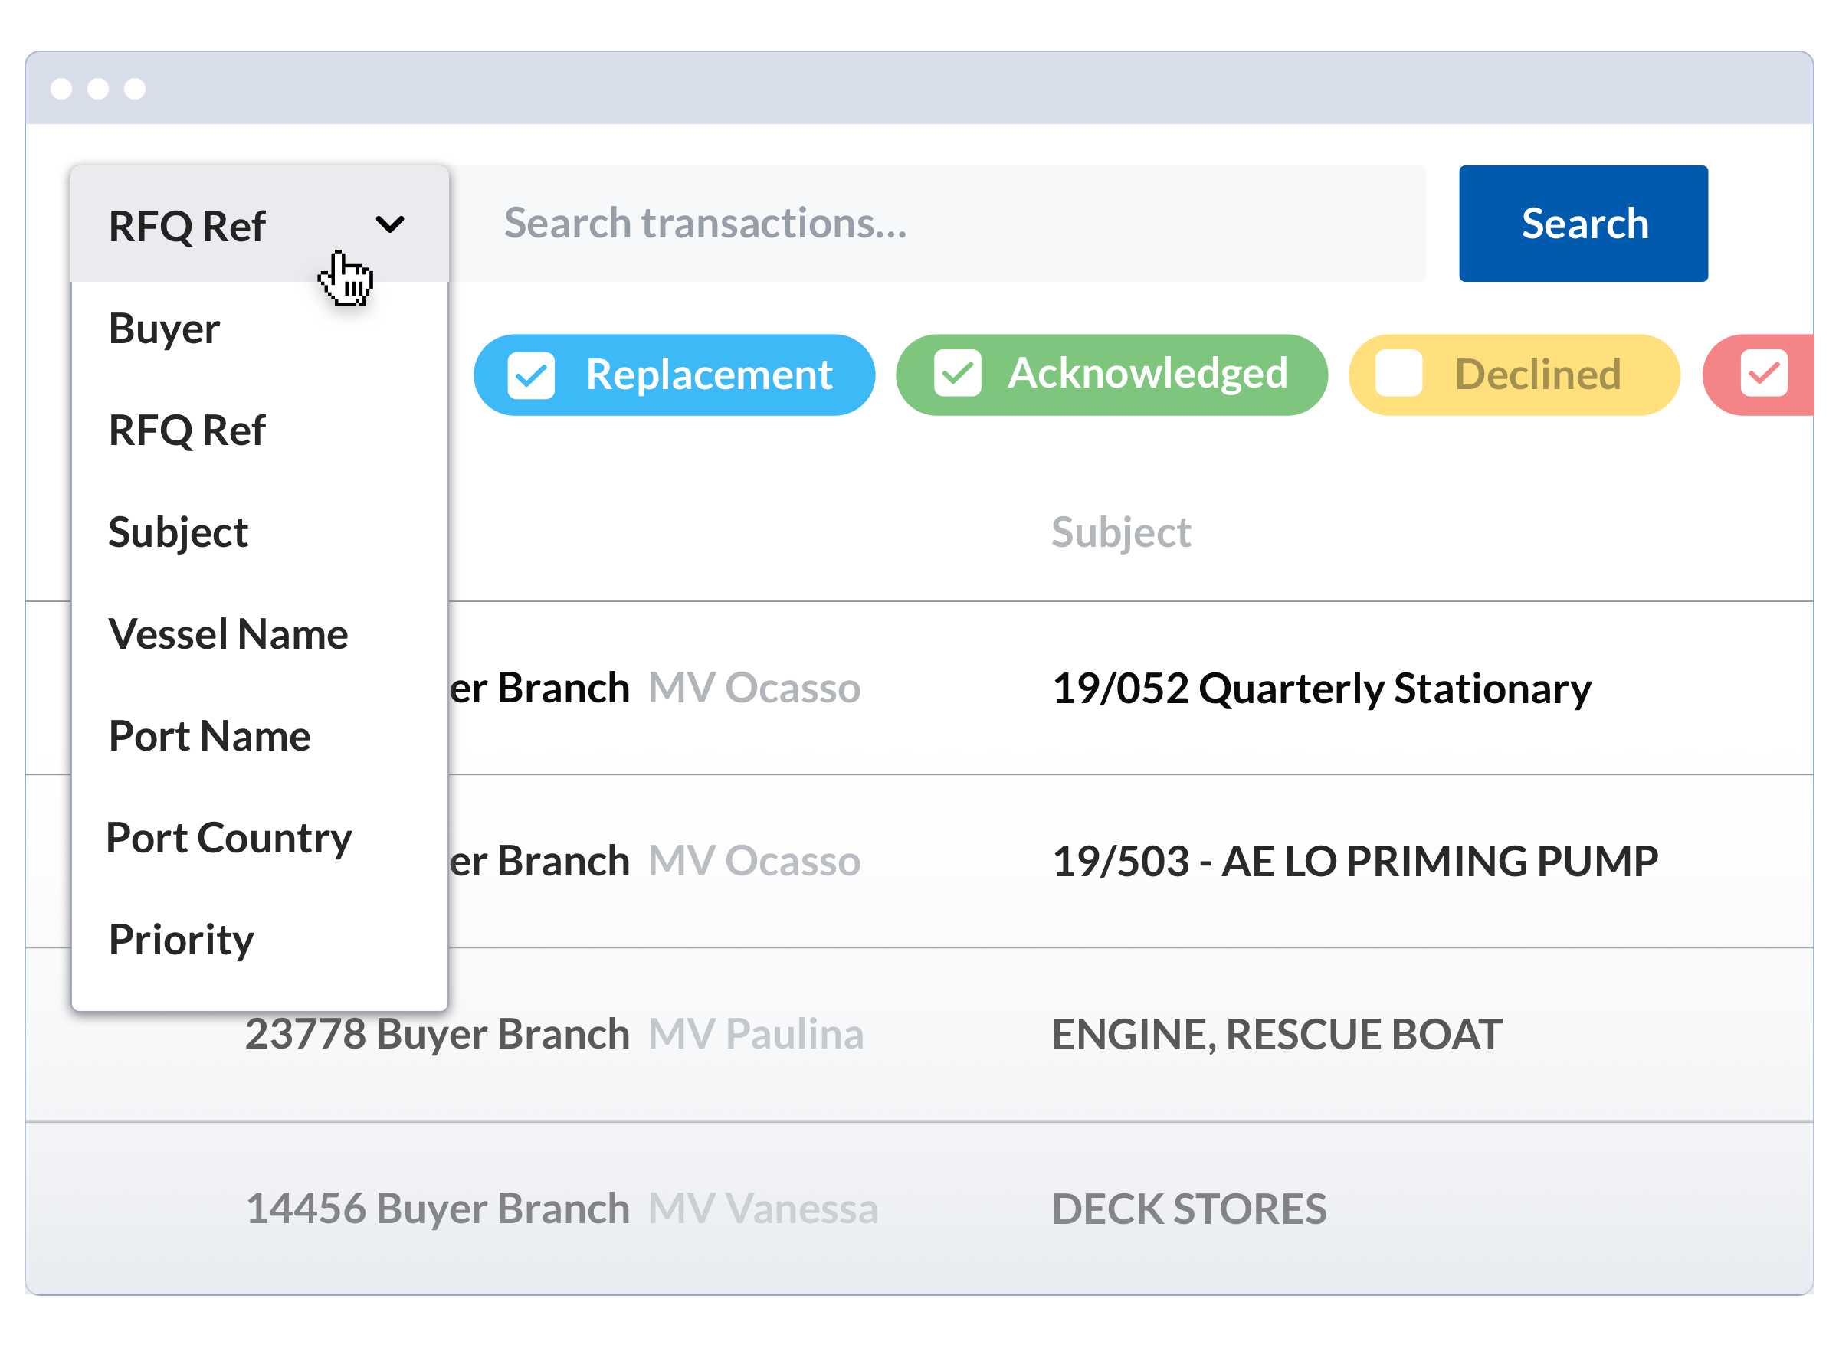This screenshot has width=1839, height=1348.
Task: Click the Subject column header
Action: click(x=1122, y=532)
